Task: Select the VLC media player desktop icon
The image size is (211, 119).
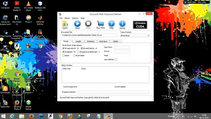Action: (28, 6)
